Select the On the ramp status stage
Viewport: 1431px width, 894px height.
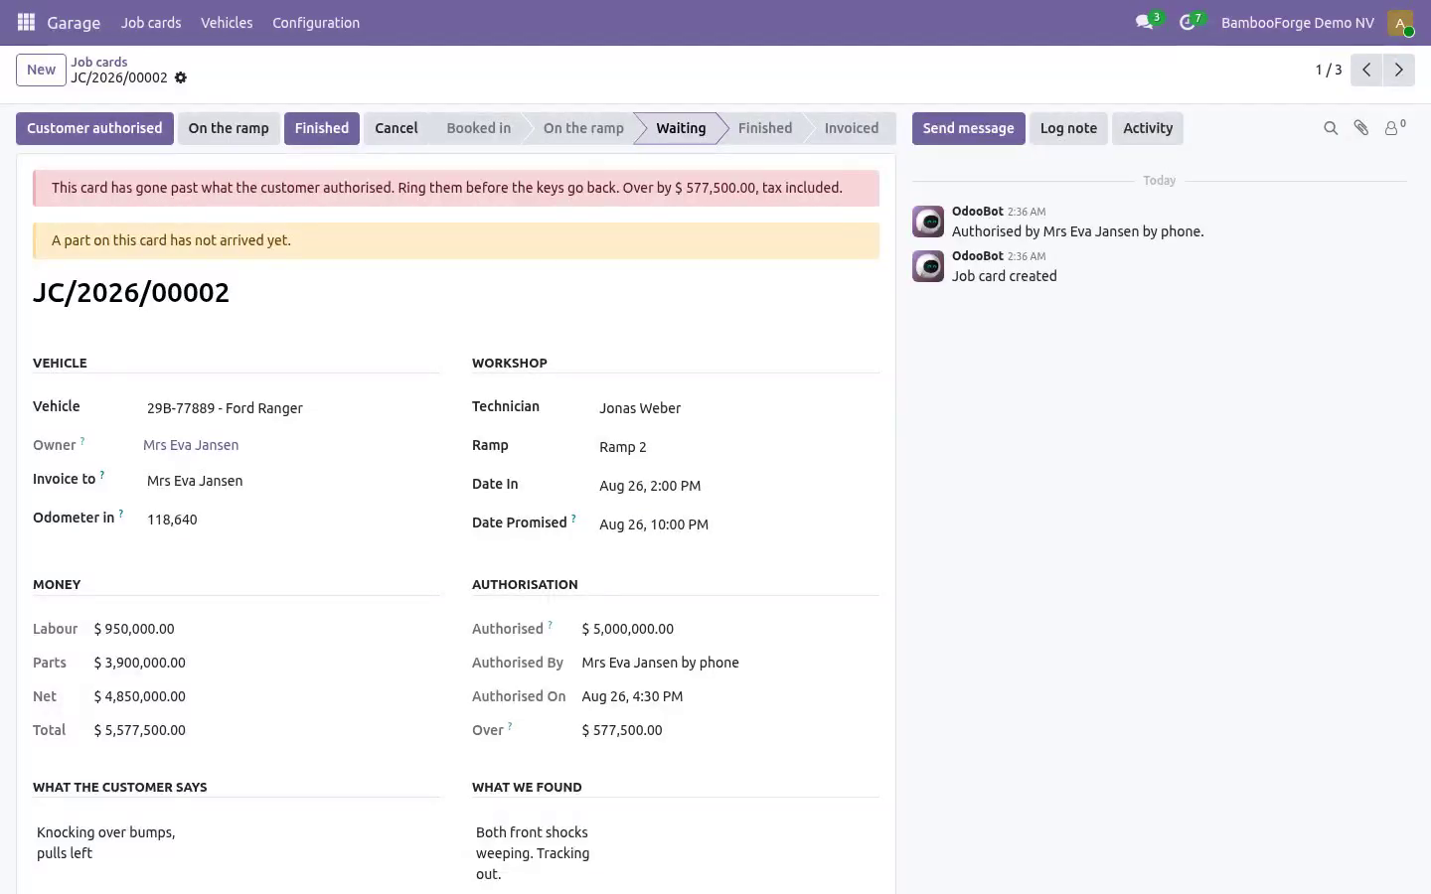(x=583, y=128)
